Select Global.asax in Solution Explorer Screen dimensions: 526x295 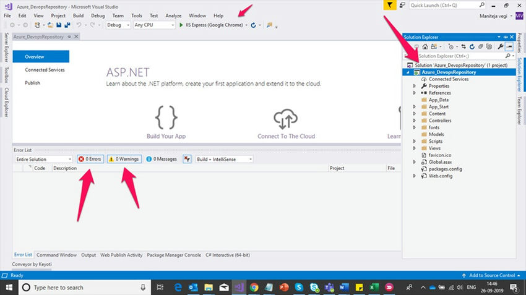coord(440,162)
